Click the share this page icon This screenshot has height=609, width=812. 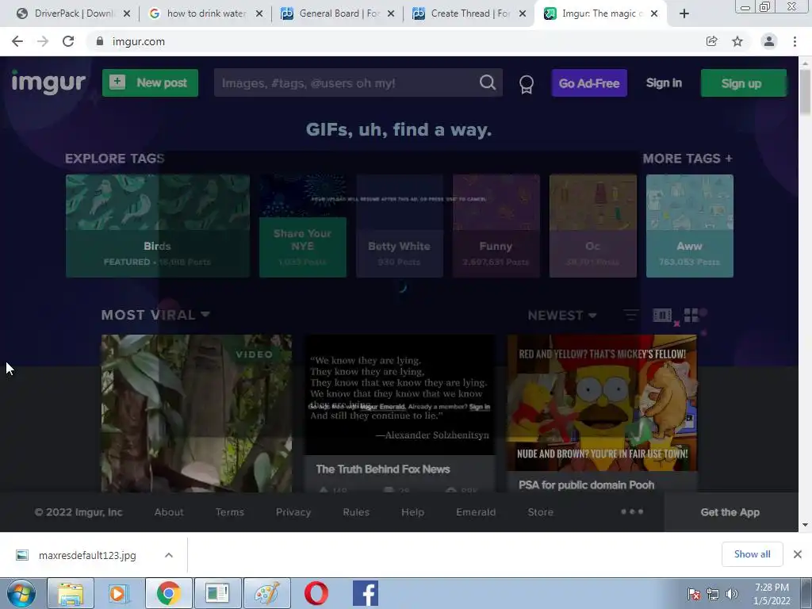tap(711, 41)
